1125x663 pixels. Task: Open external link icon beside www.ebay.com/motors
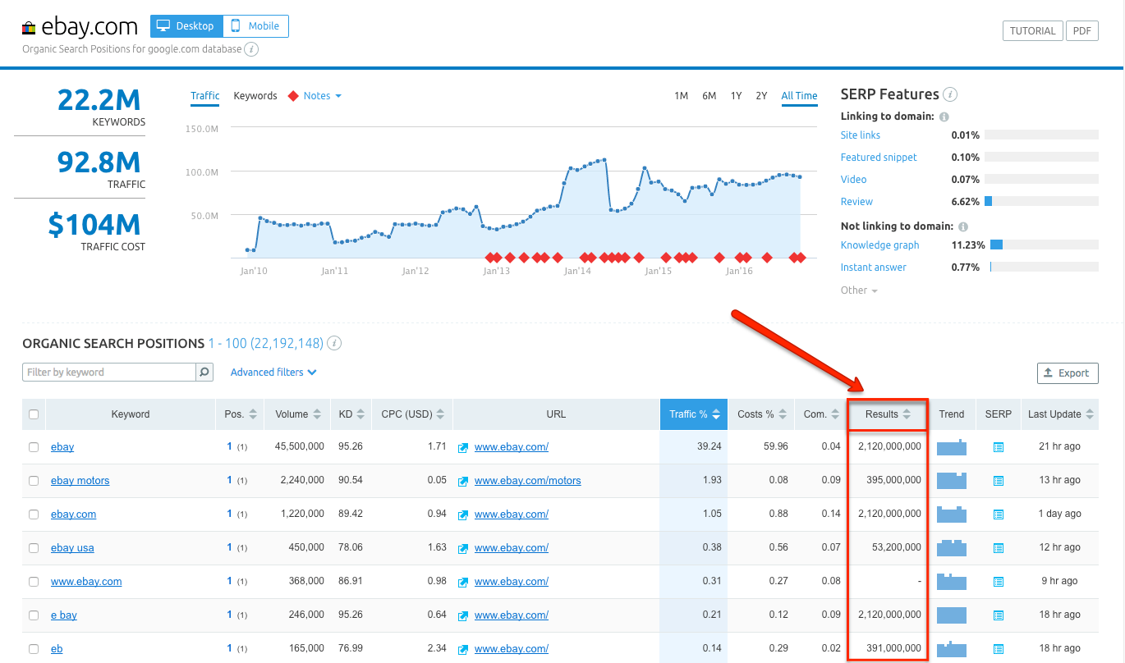pos(463,481)
